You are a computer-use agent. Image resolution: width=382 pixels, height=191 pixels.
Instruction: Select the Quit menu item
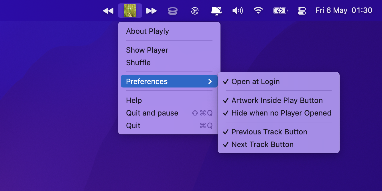169,126
